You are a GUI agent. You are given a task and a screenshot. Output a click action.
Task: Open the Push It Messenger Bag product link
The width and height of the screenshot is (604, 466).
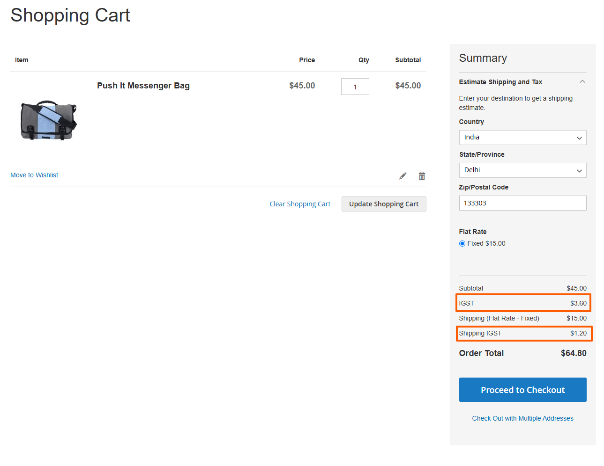143,86
